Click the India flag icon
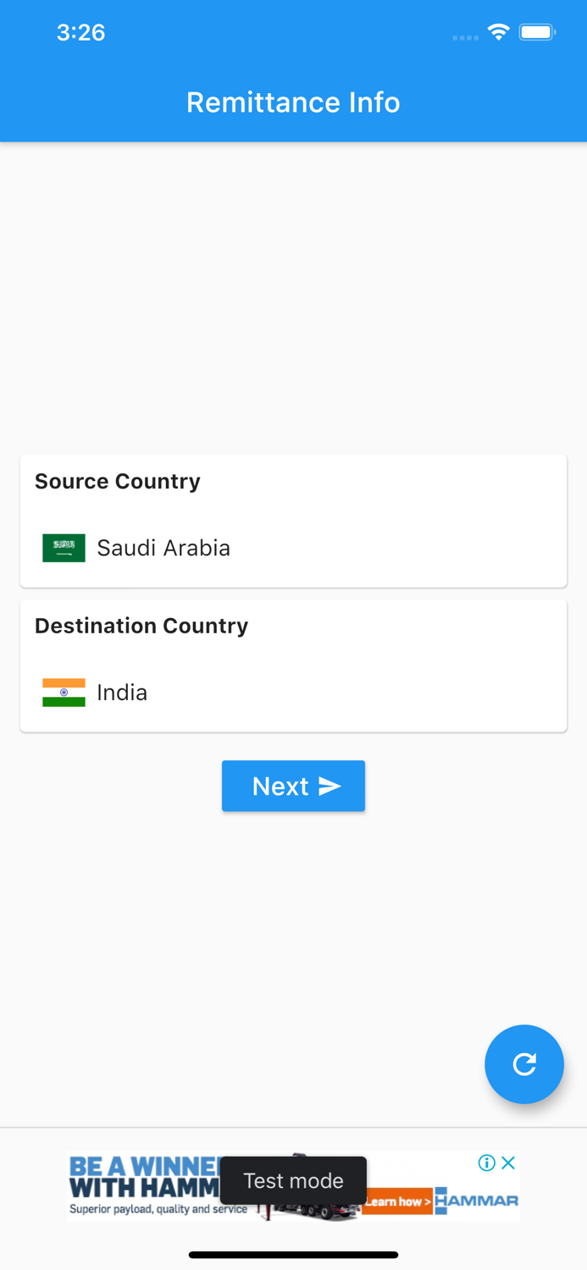This screenshot has width=587, height=1270. pyautogui.click(x=64, y=693)
